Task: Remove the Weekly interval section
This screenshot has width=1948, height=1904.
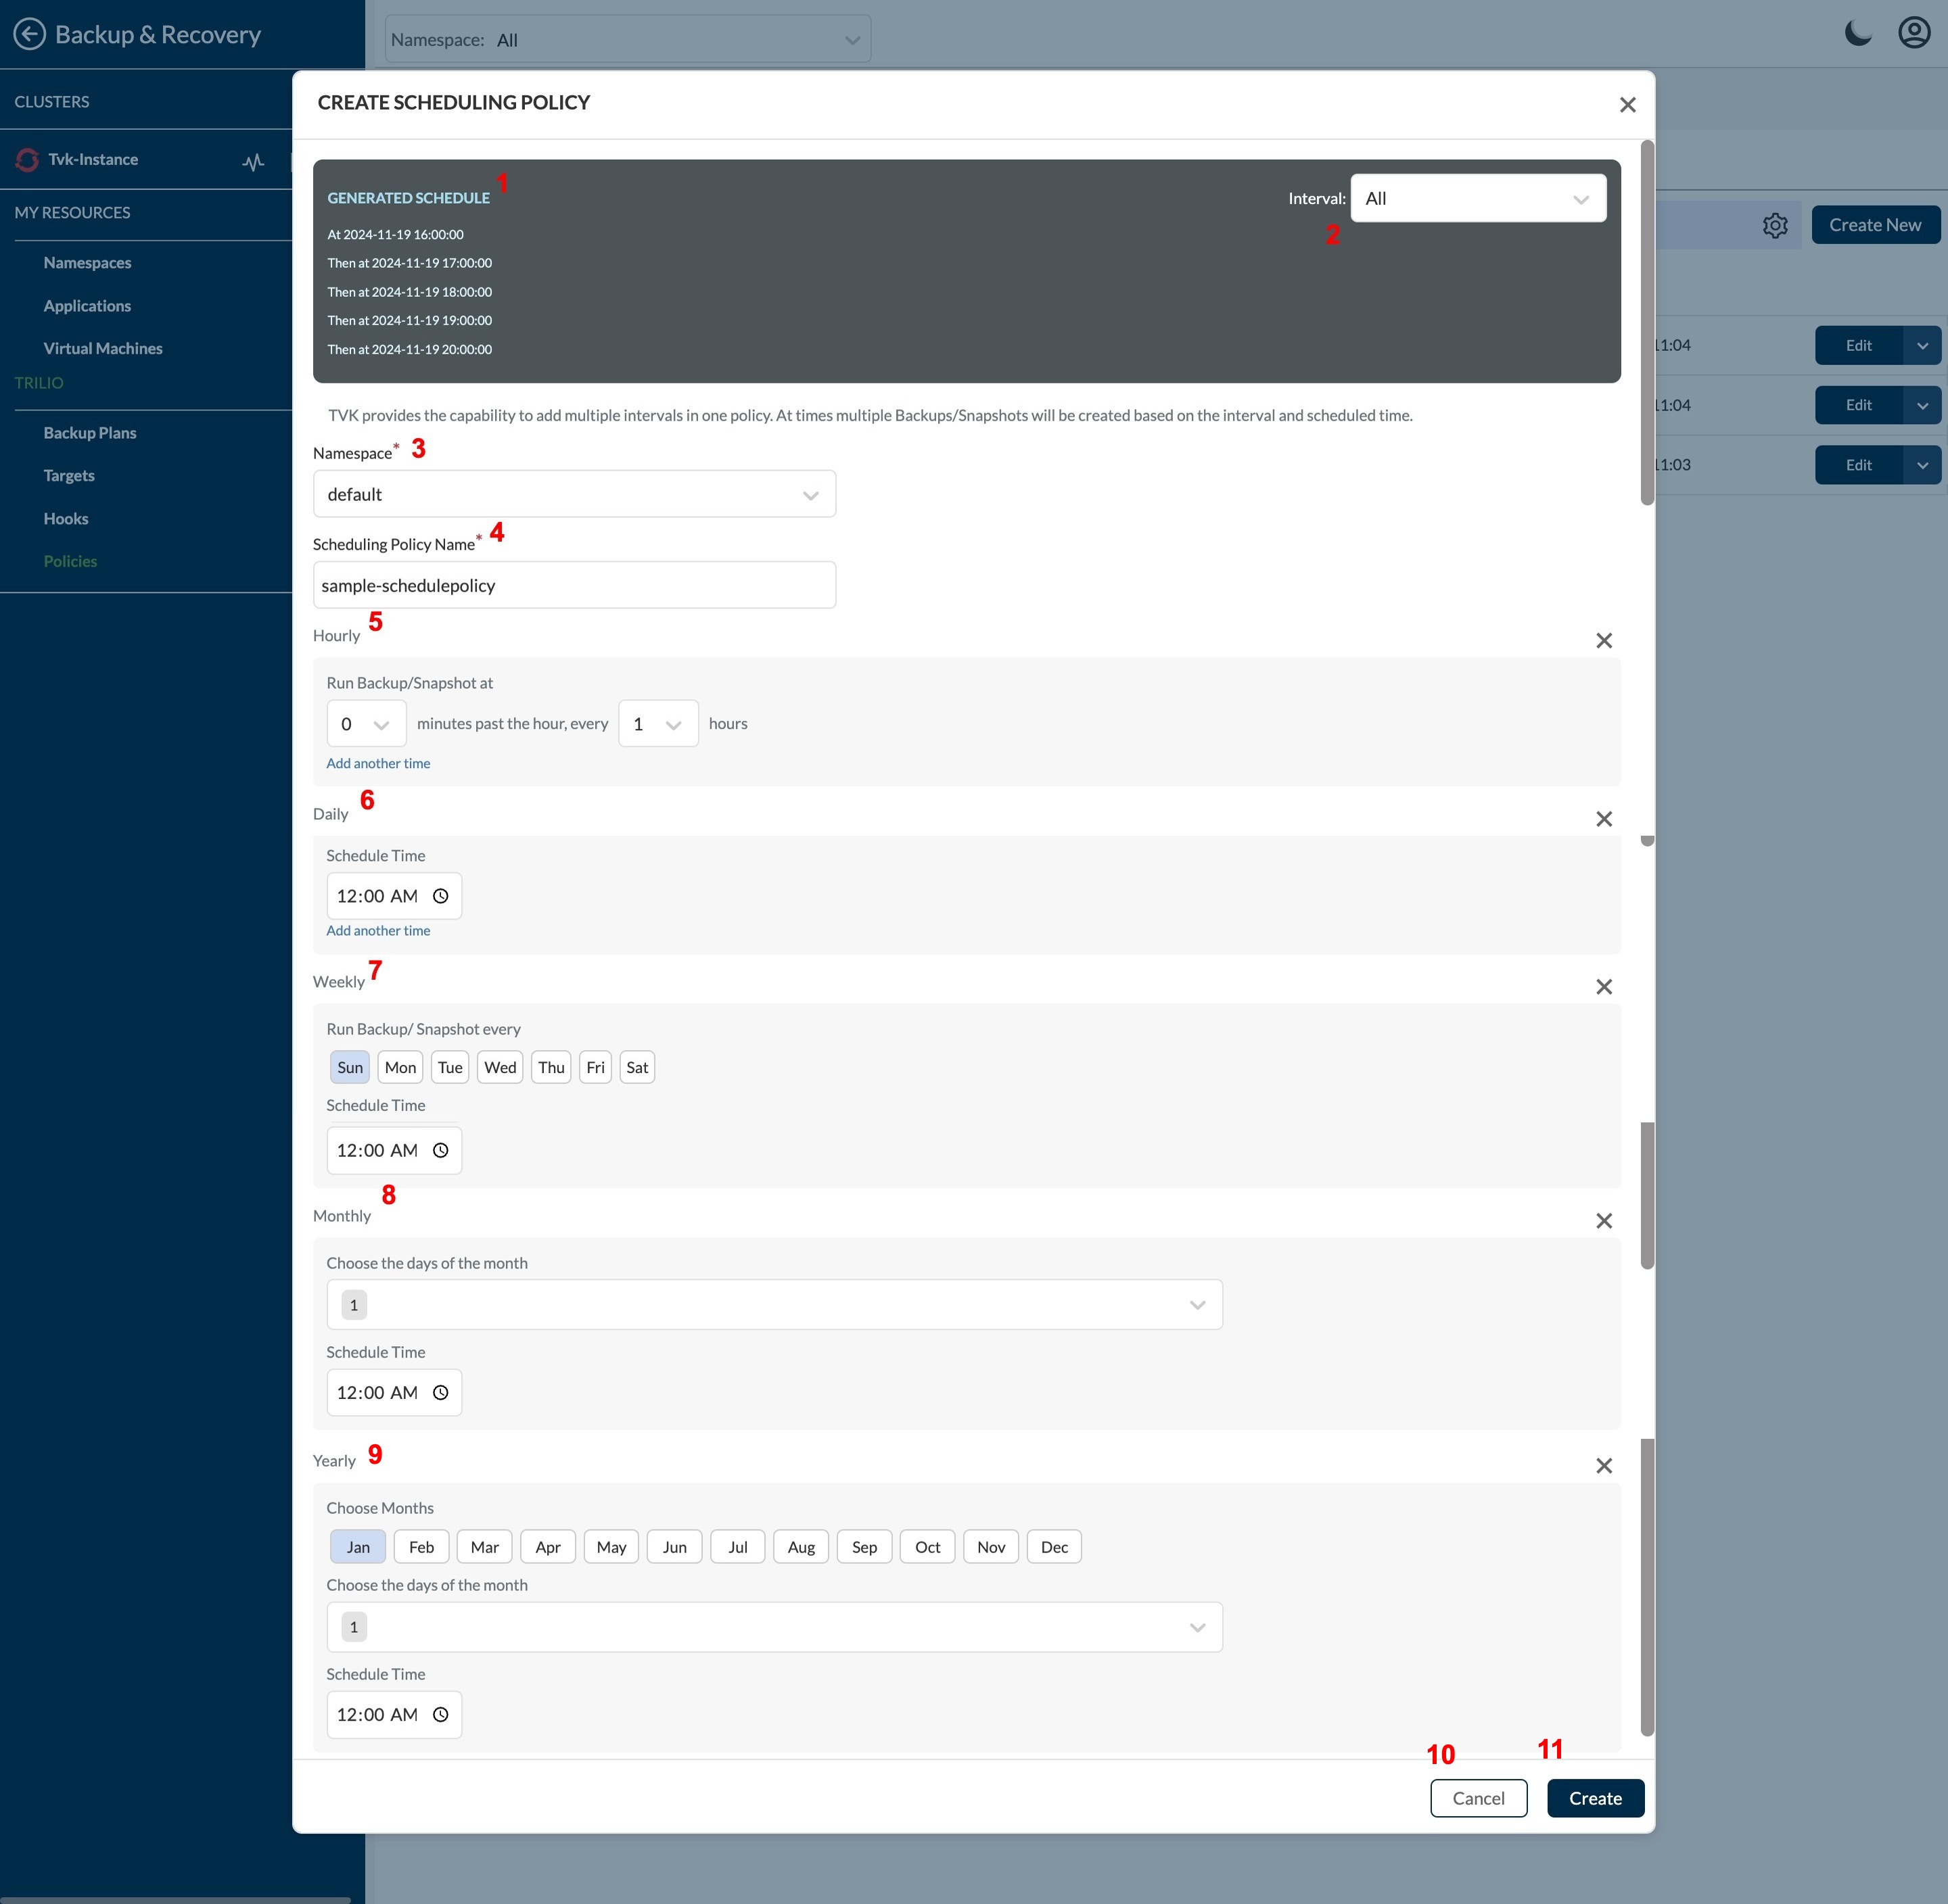Action: click(x=1604, y=987)
